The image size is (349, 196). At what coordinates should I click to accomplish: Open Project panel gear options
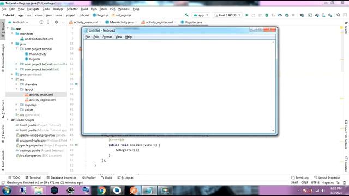point(56,22)
